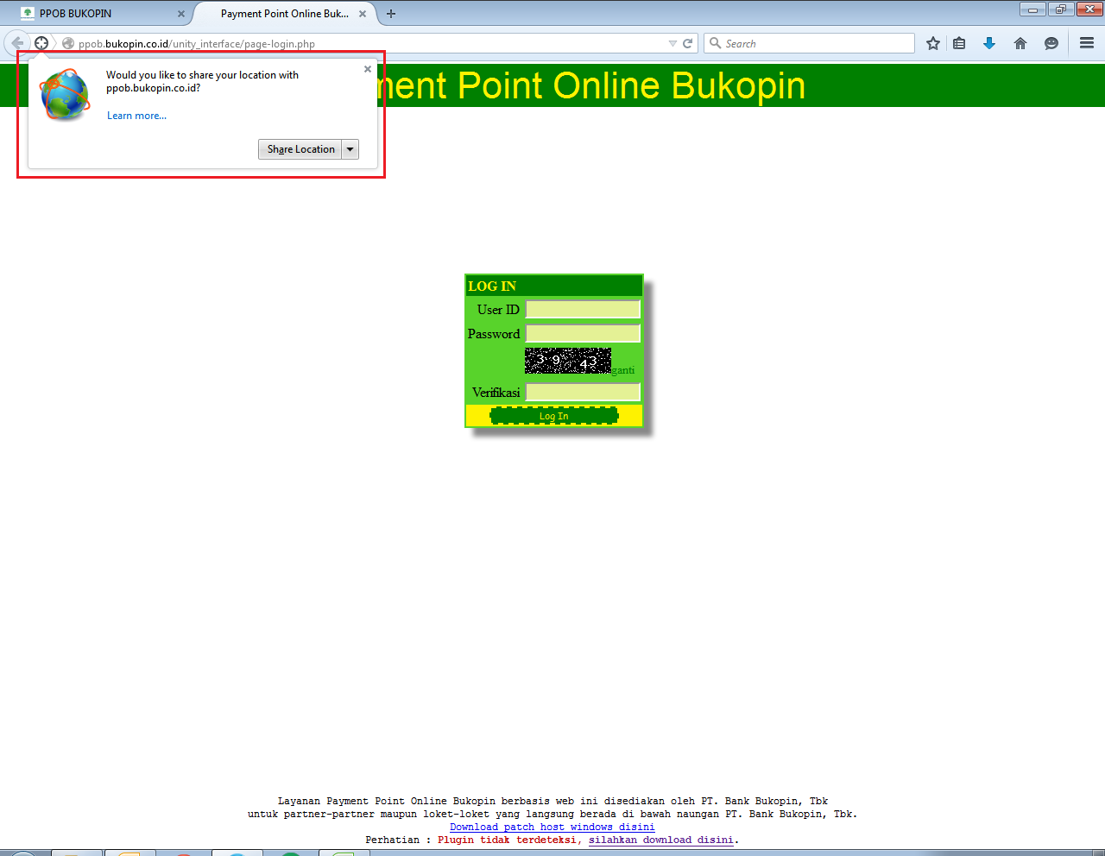Open the Downloads arrow icon
Screen dimensions: 1105x856
[x=989, y=43]
